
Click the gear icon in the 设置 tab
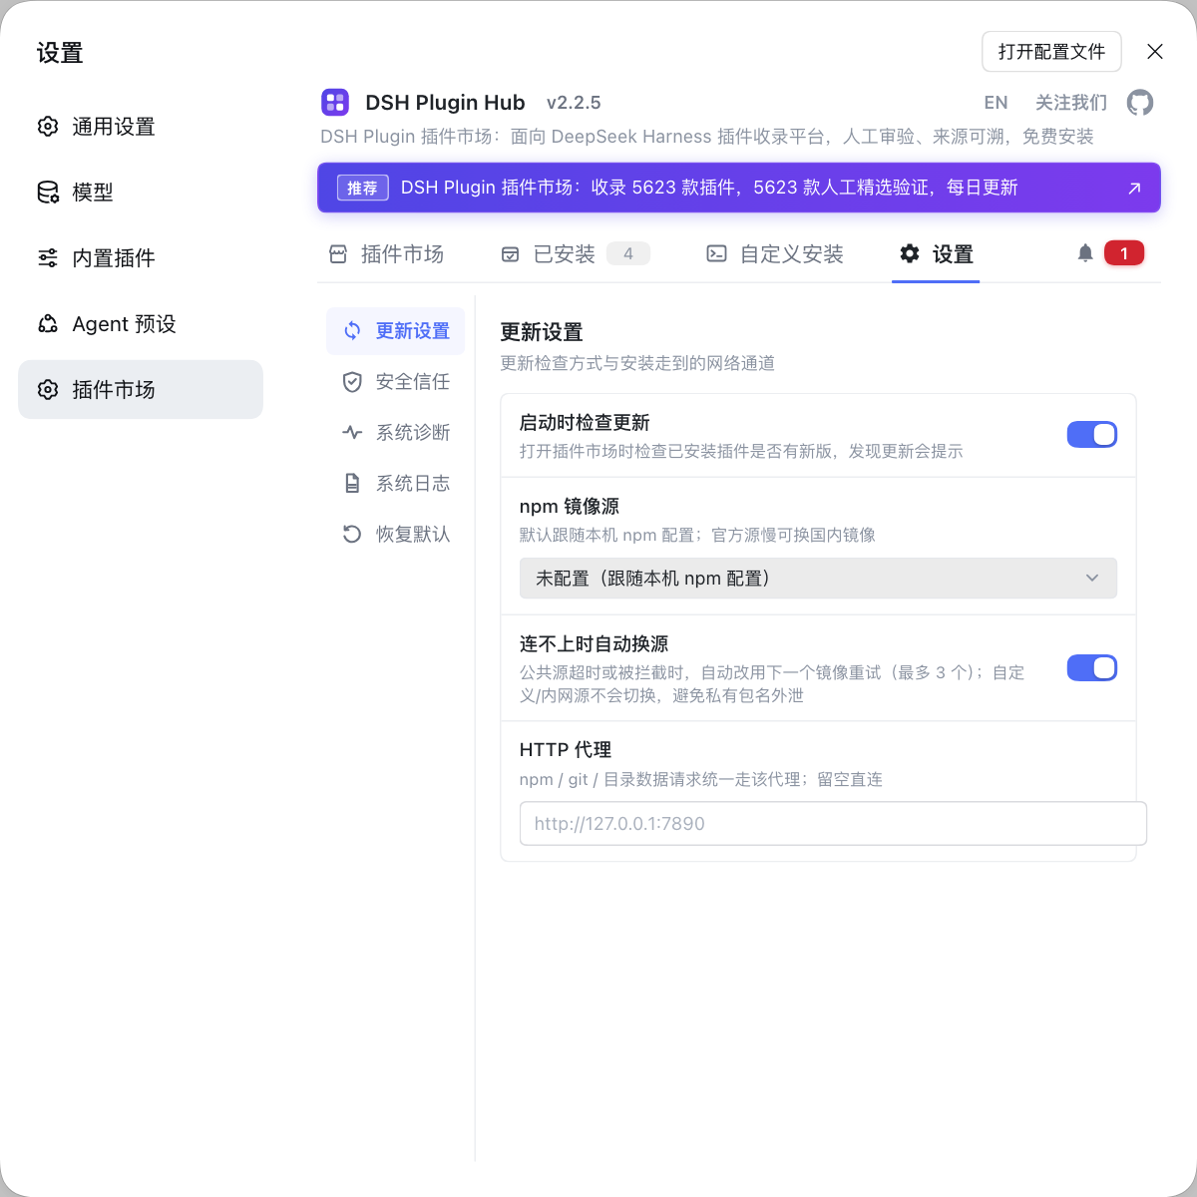click(910, 253)
